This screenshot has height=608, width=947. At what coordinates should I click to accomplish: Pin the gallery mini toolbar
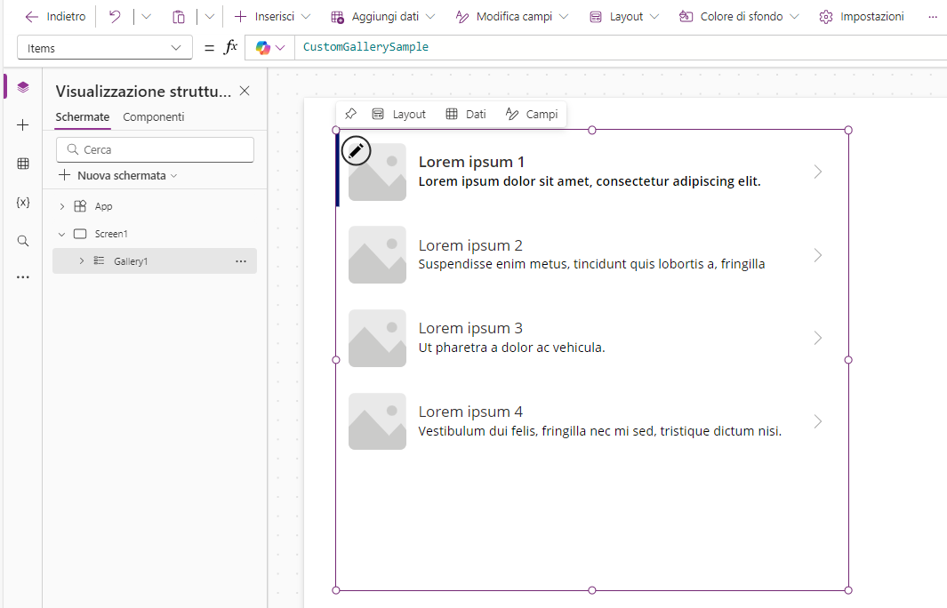tap(350, 114)
